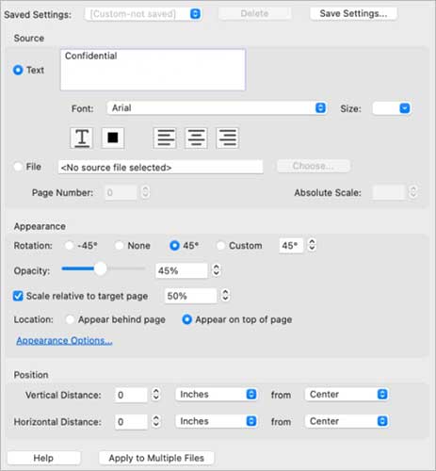Open the font Size dropdown
Screen dimensions: 436x471
pyautogui.click(x=392, y=108)
